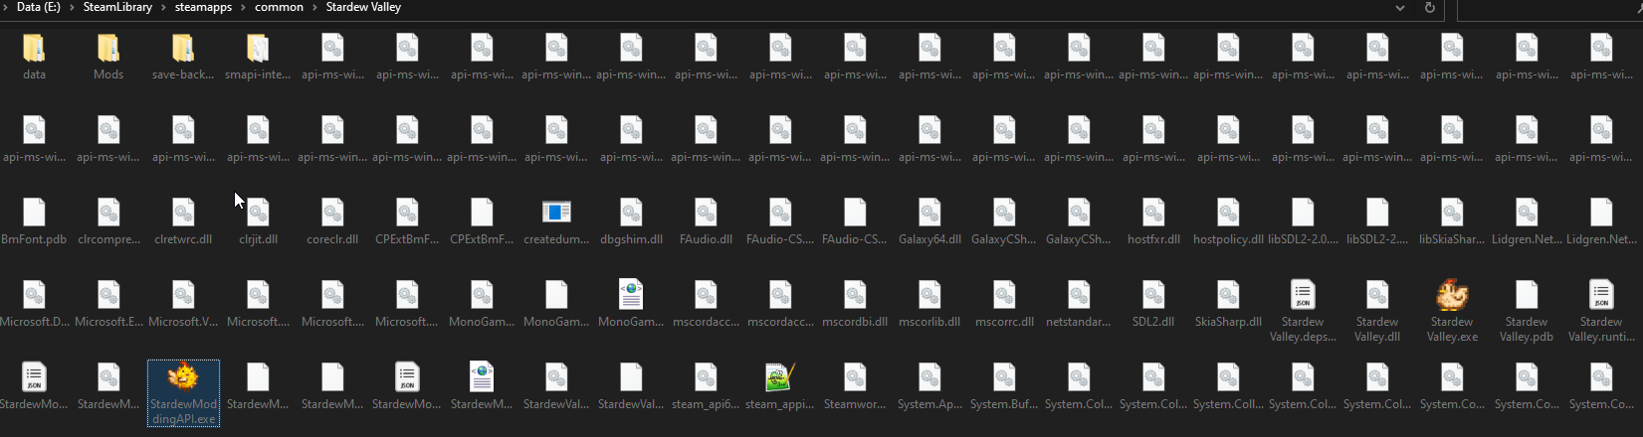
Task: Open the Mods folder
Action: pos(108,57)
